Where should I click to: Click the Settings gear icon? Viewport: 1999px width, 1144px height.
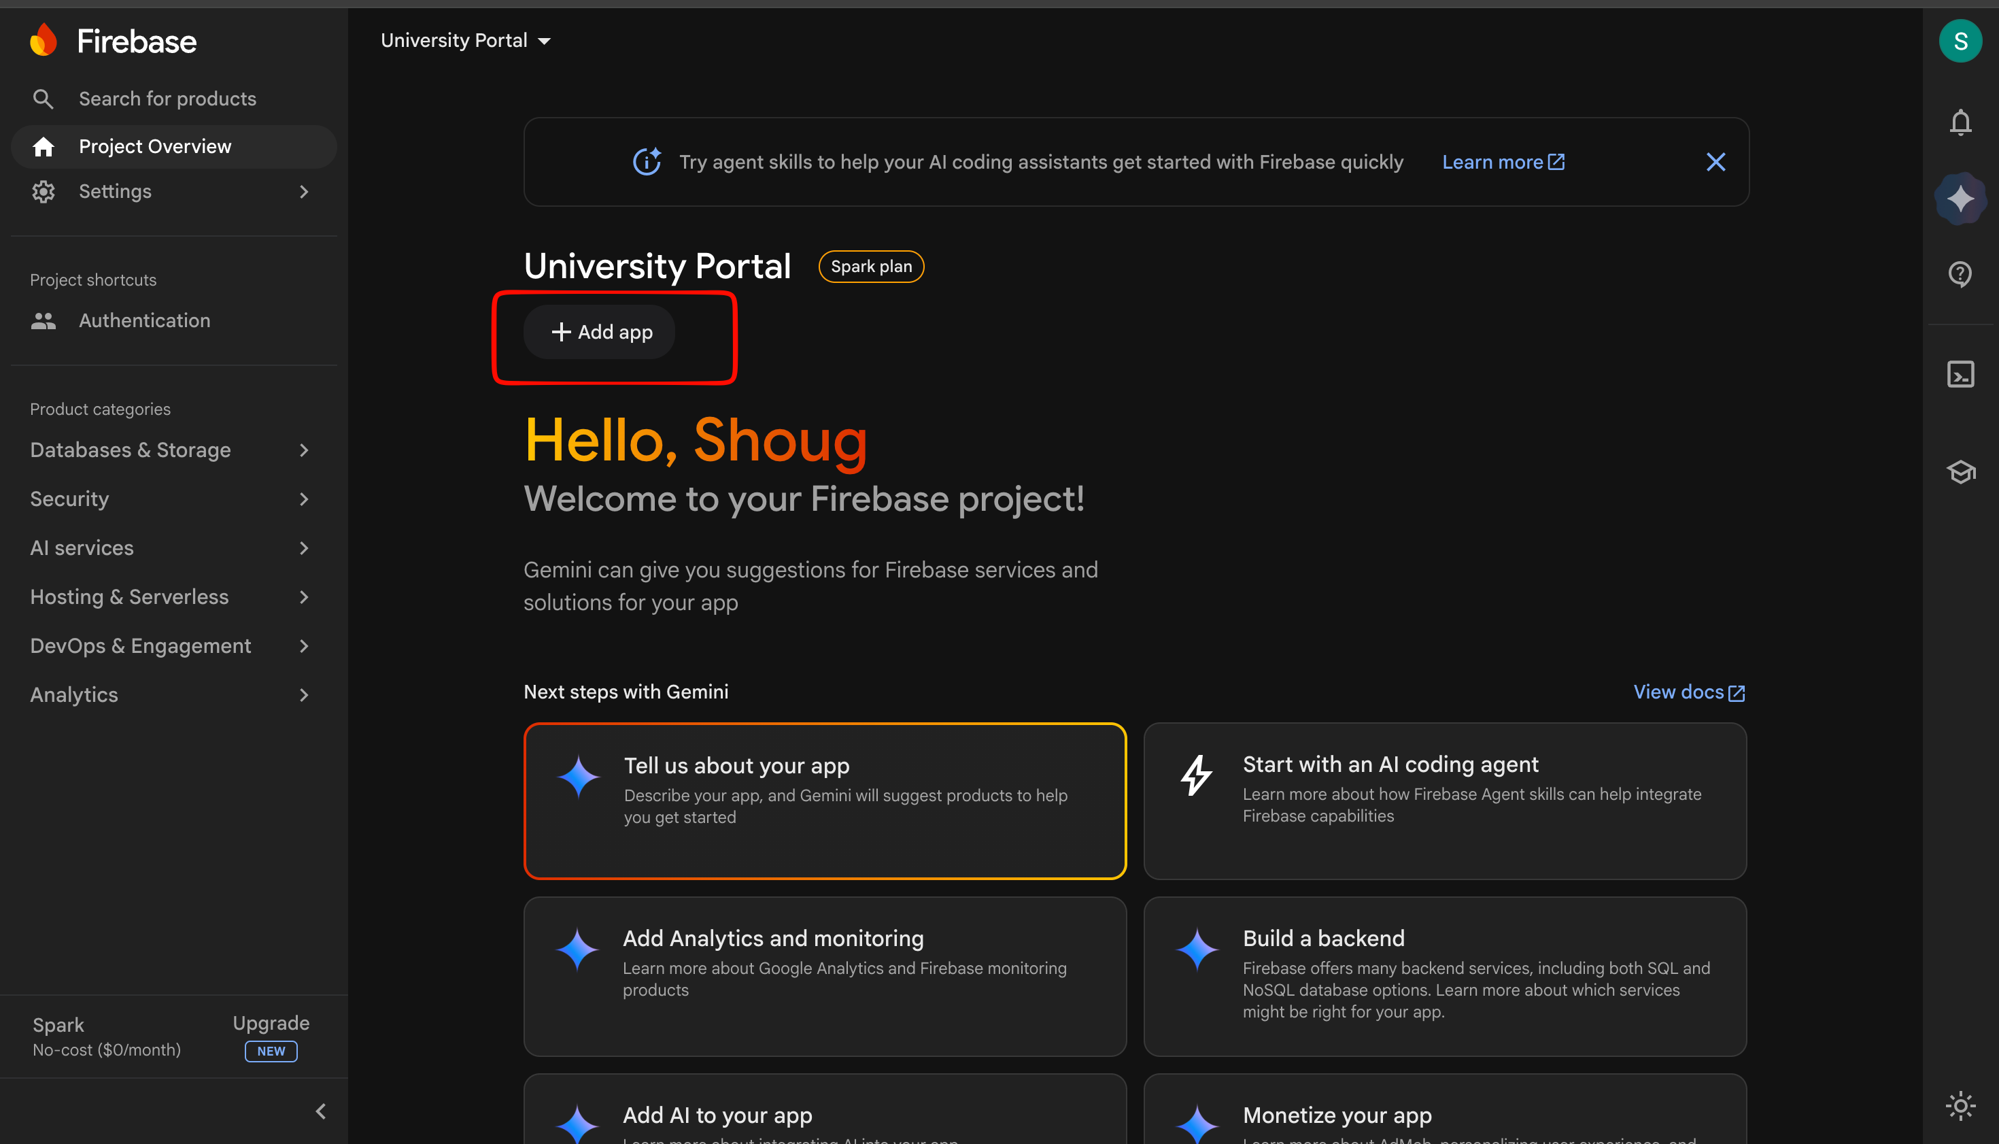coord(44,192)
